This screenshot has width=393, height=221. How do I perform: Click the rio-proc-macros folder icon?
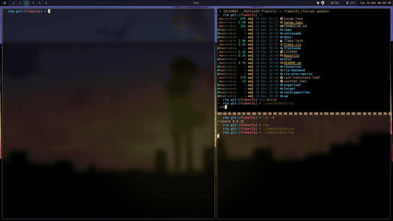point(282,74)
